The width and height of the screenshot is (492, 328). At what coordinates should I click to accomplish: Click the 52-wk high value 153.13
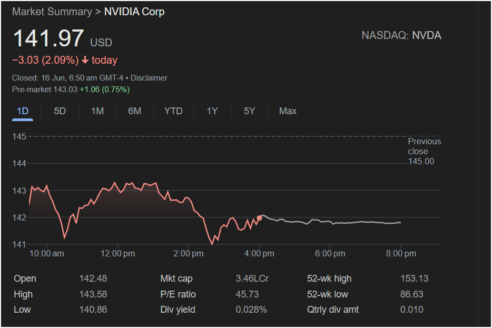pos(414,279)
